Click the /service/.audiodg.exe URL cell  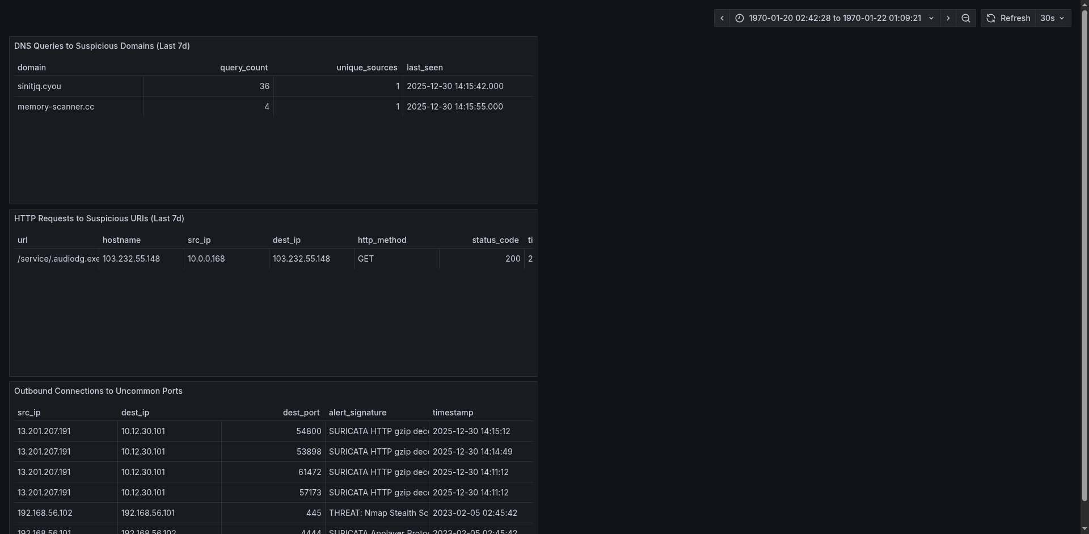pyautogui.click(x=57, y=259)
